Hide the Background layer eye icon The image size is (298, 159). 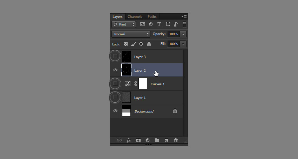click(x=115, y=111)
